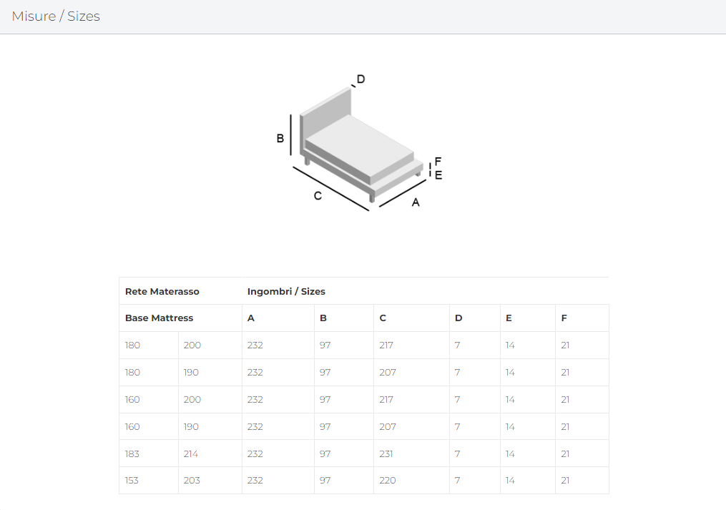Click label A on the bed diagram
Screen dimensions: 726x510
pos(416,202)
